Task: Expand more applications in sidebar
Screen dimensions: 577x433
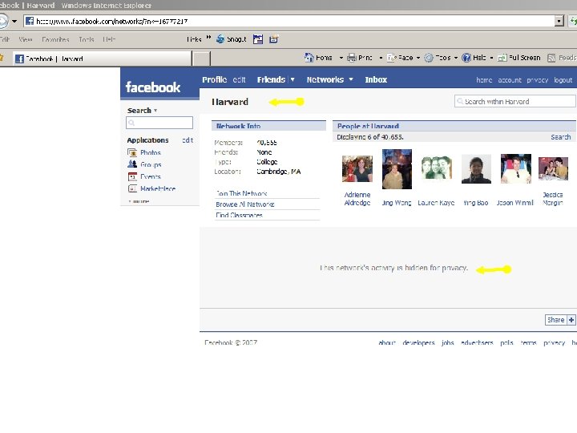Action: pyautogui.click(x=139, y=201)
